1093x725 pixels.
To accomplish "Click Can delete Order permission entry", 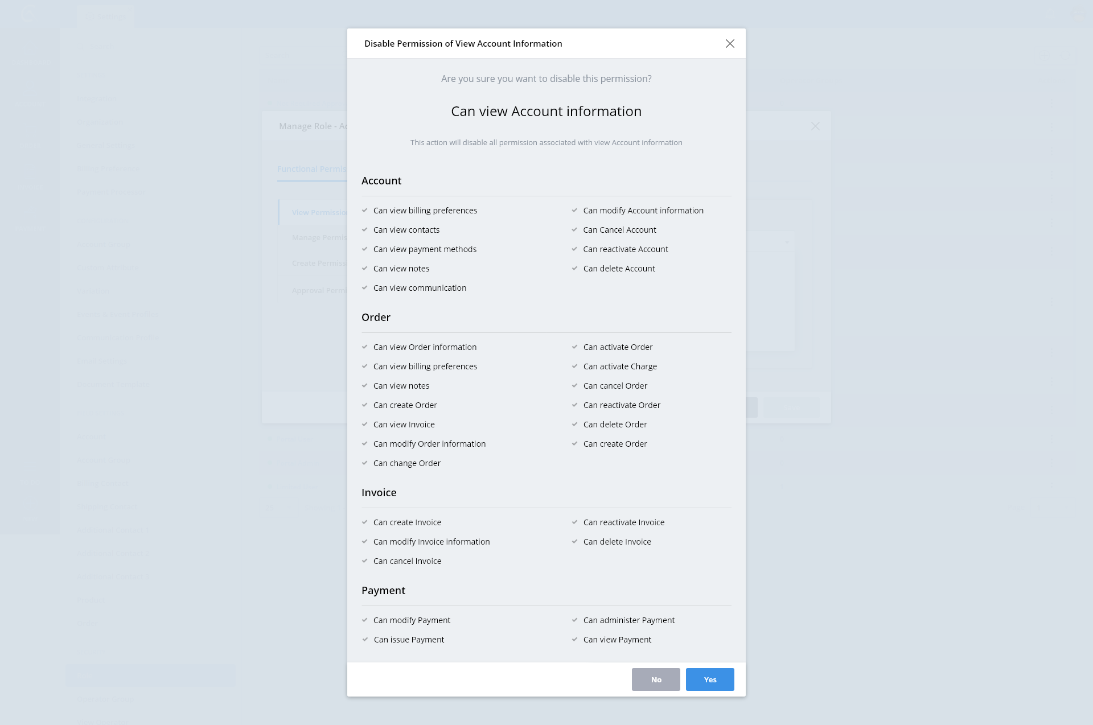I will [x=615, y=425].
